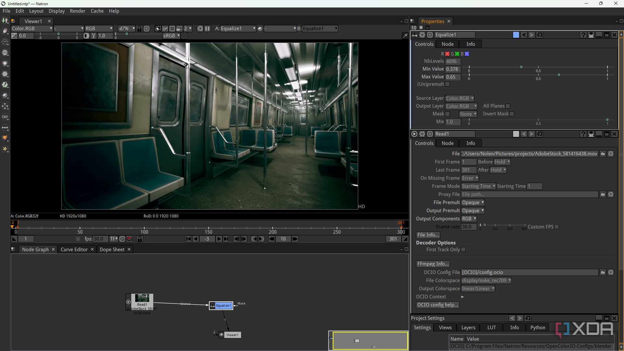Click color picker icon at viewer corner
Viewport: 624px width, 351px height.
[x=405, y=36]
